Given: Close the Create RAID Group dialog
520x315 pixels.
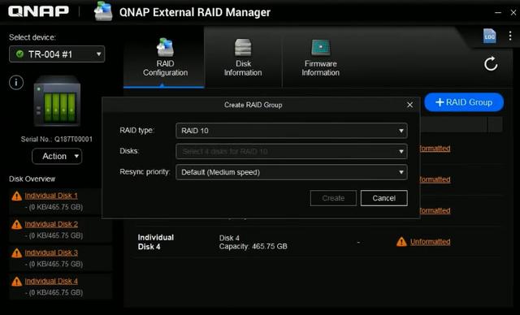Looking at the screenshot, I should pyautogui.click(x=409, y=105).
